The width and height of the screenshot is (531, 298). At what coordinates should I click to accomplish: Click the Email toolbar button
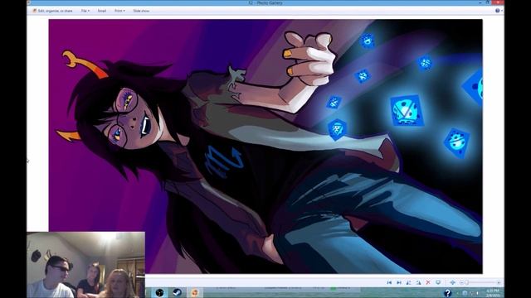tap(102, 11)
